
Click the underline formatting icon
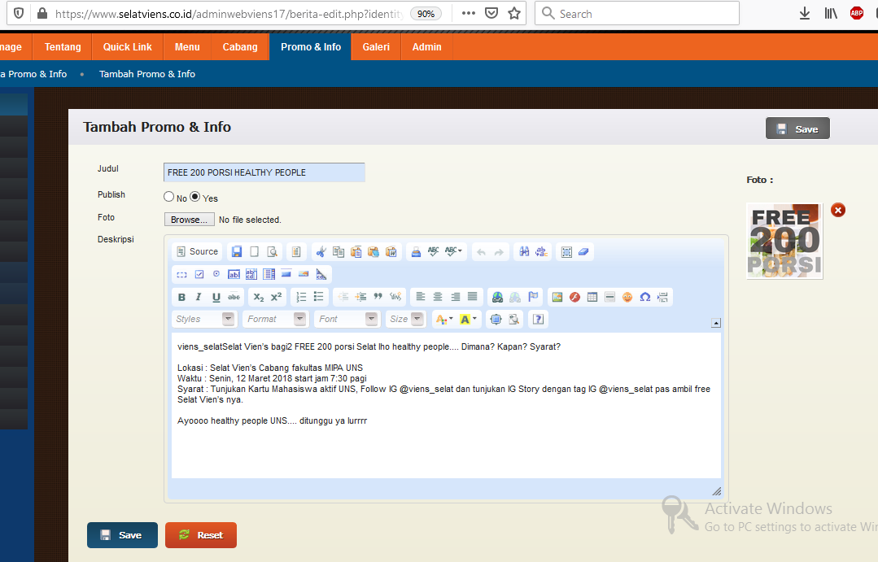point(216,298)
